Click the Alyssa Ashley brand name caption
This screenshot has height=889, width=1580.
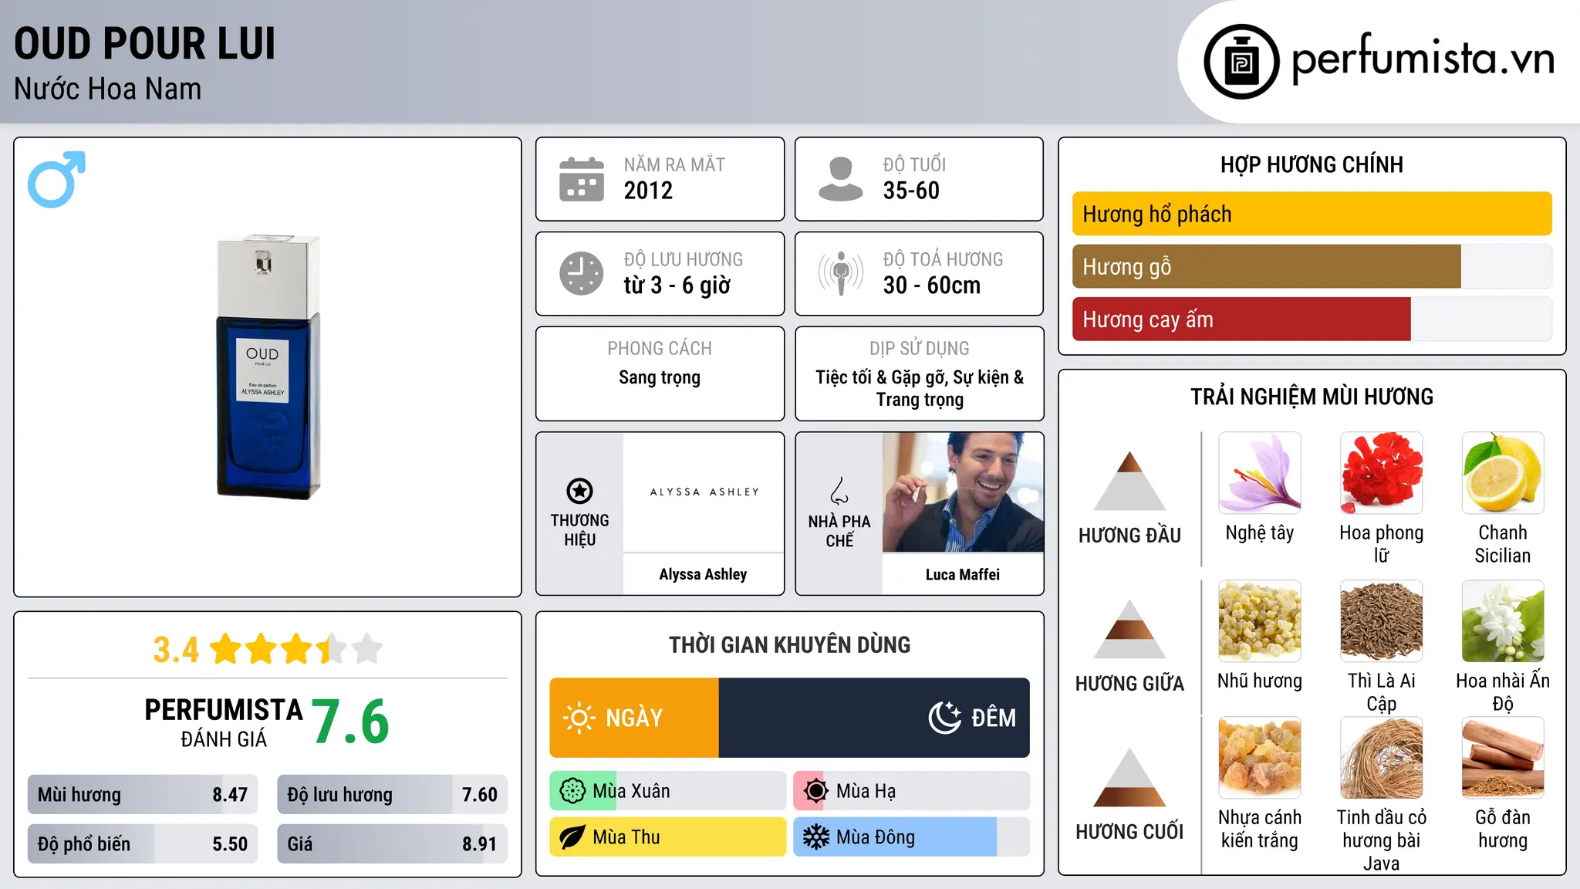click(703, 574)
